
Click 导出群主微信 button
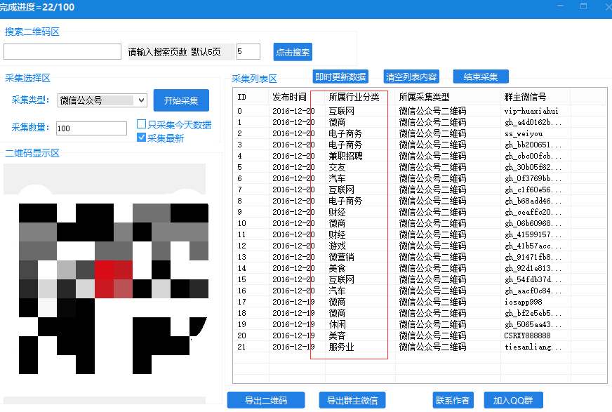tap(352, 400)
